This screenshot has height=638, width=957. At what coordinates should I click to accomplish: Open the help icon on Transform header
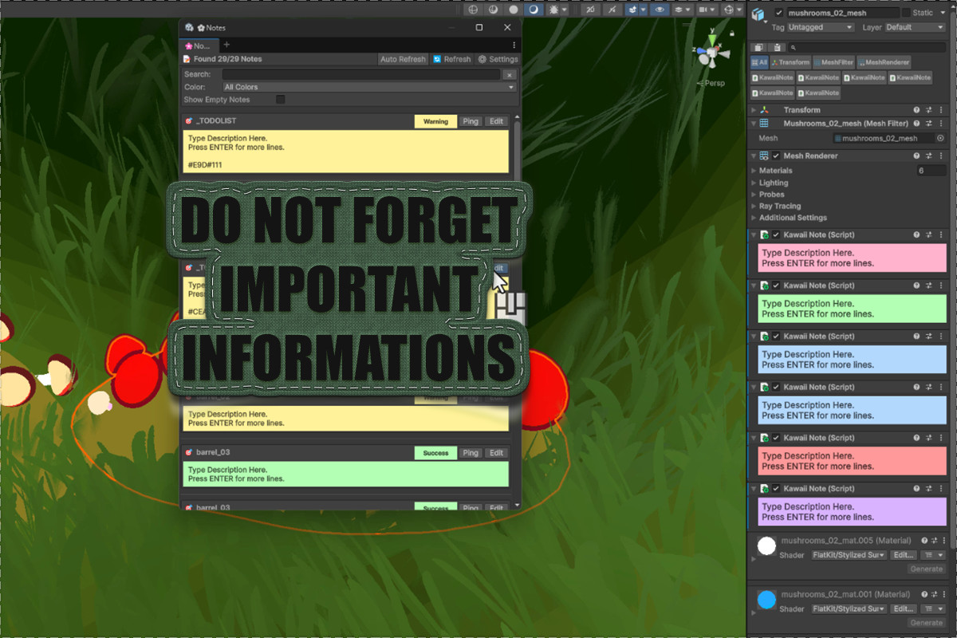[x=916, y=110]
